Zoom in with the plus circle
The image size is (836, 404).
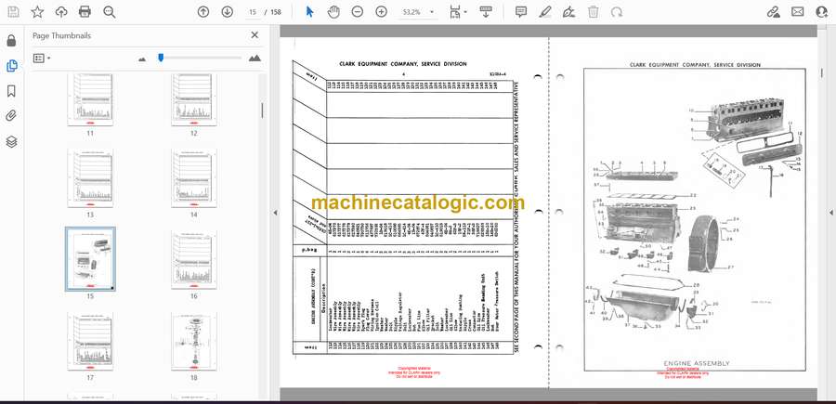pos(381,12)
